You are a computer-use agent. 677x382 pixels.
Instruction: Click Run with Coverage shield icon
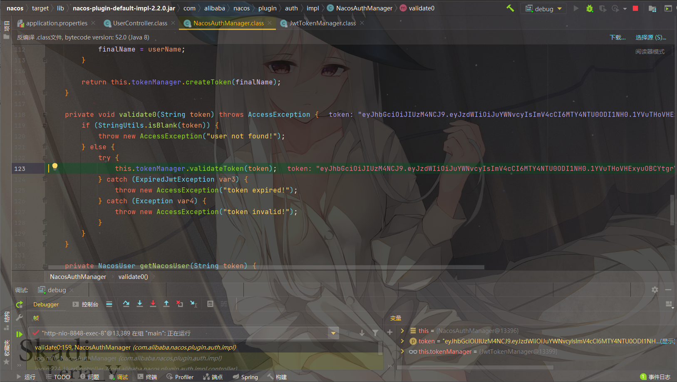[x=602, y=8]
